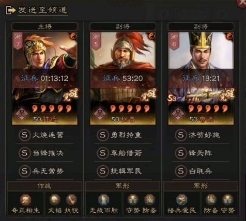The width and height of the screenshot is (246, 221).
Task: Click the send-to-channel arrow icon
Action: click(x=11, y=10)
